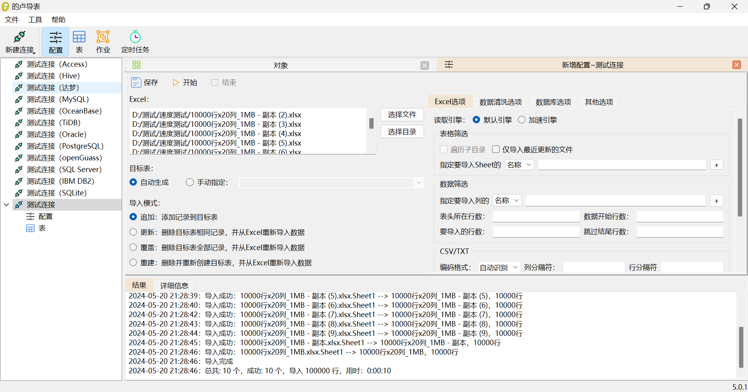
Task: Click the 保存 save icon
Action: pos(136,82)
